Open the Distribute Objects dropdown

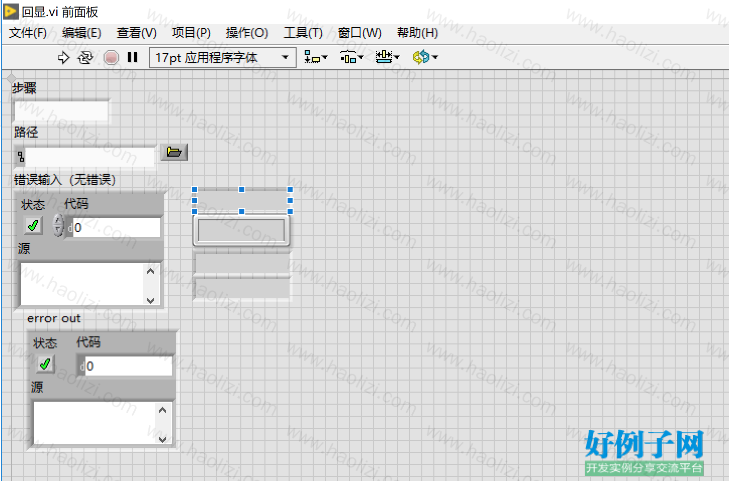pyautogui.click(x=351, y=58)
